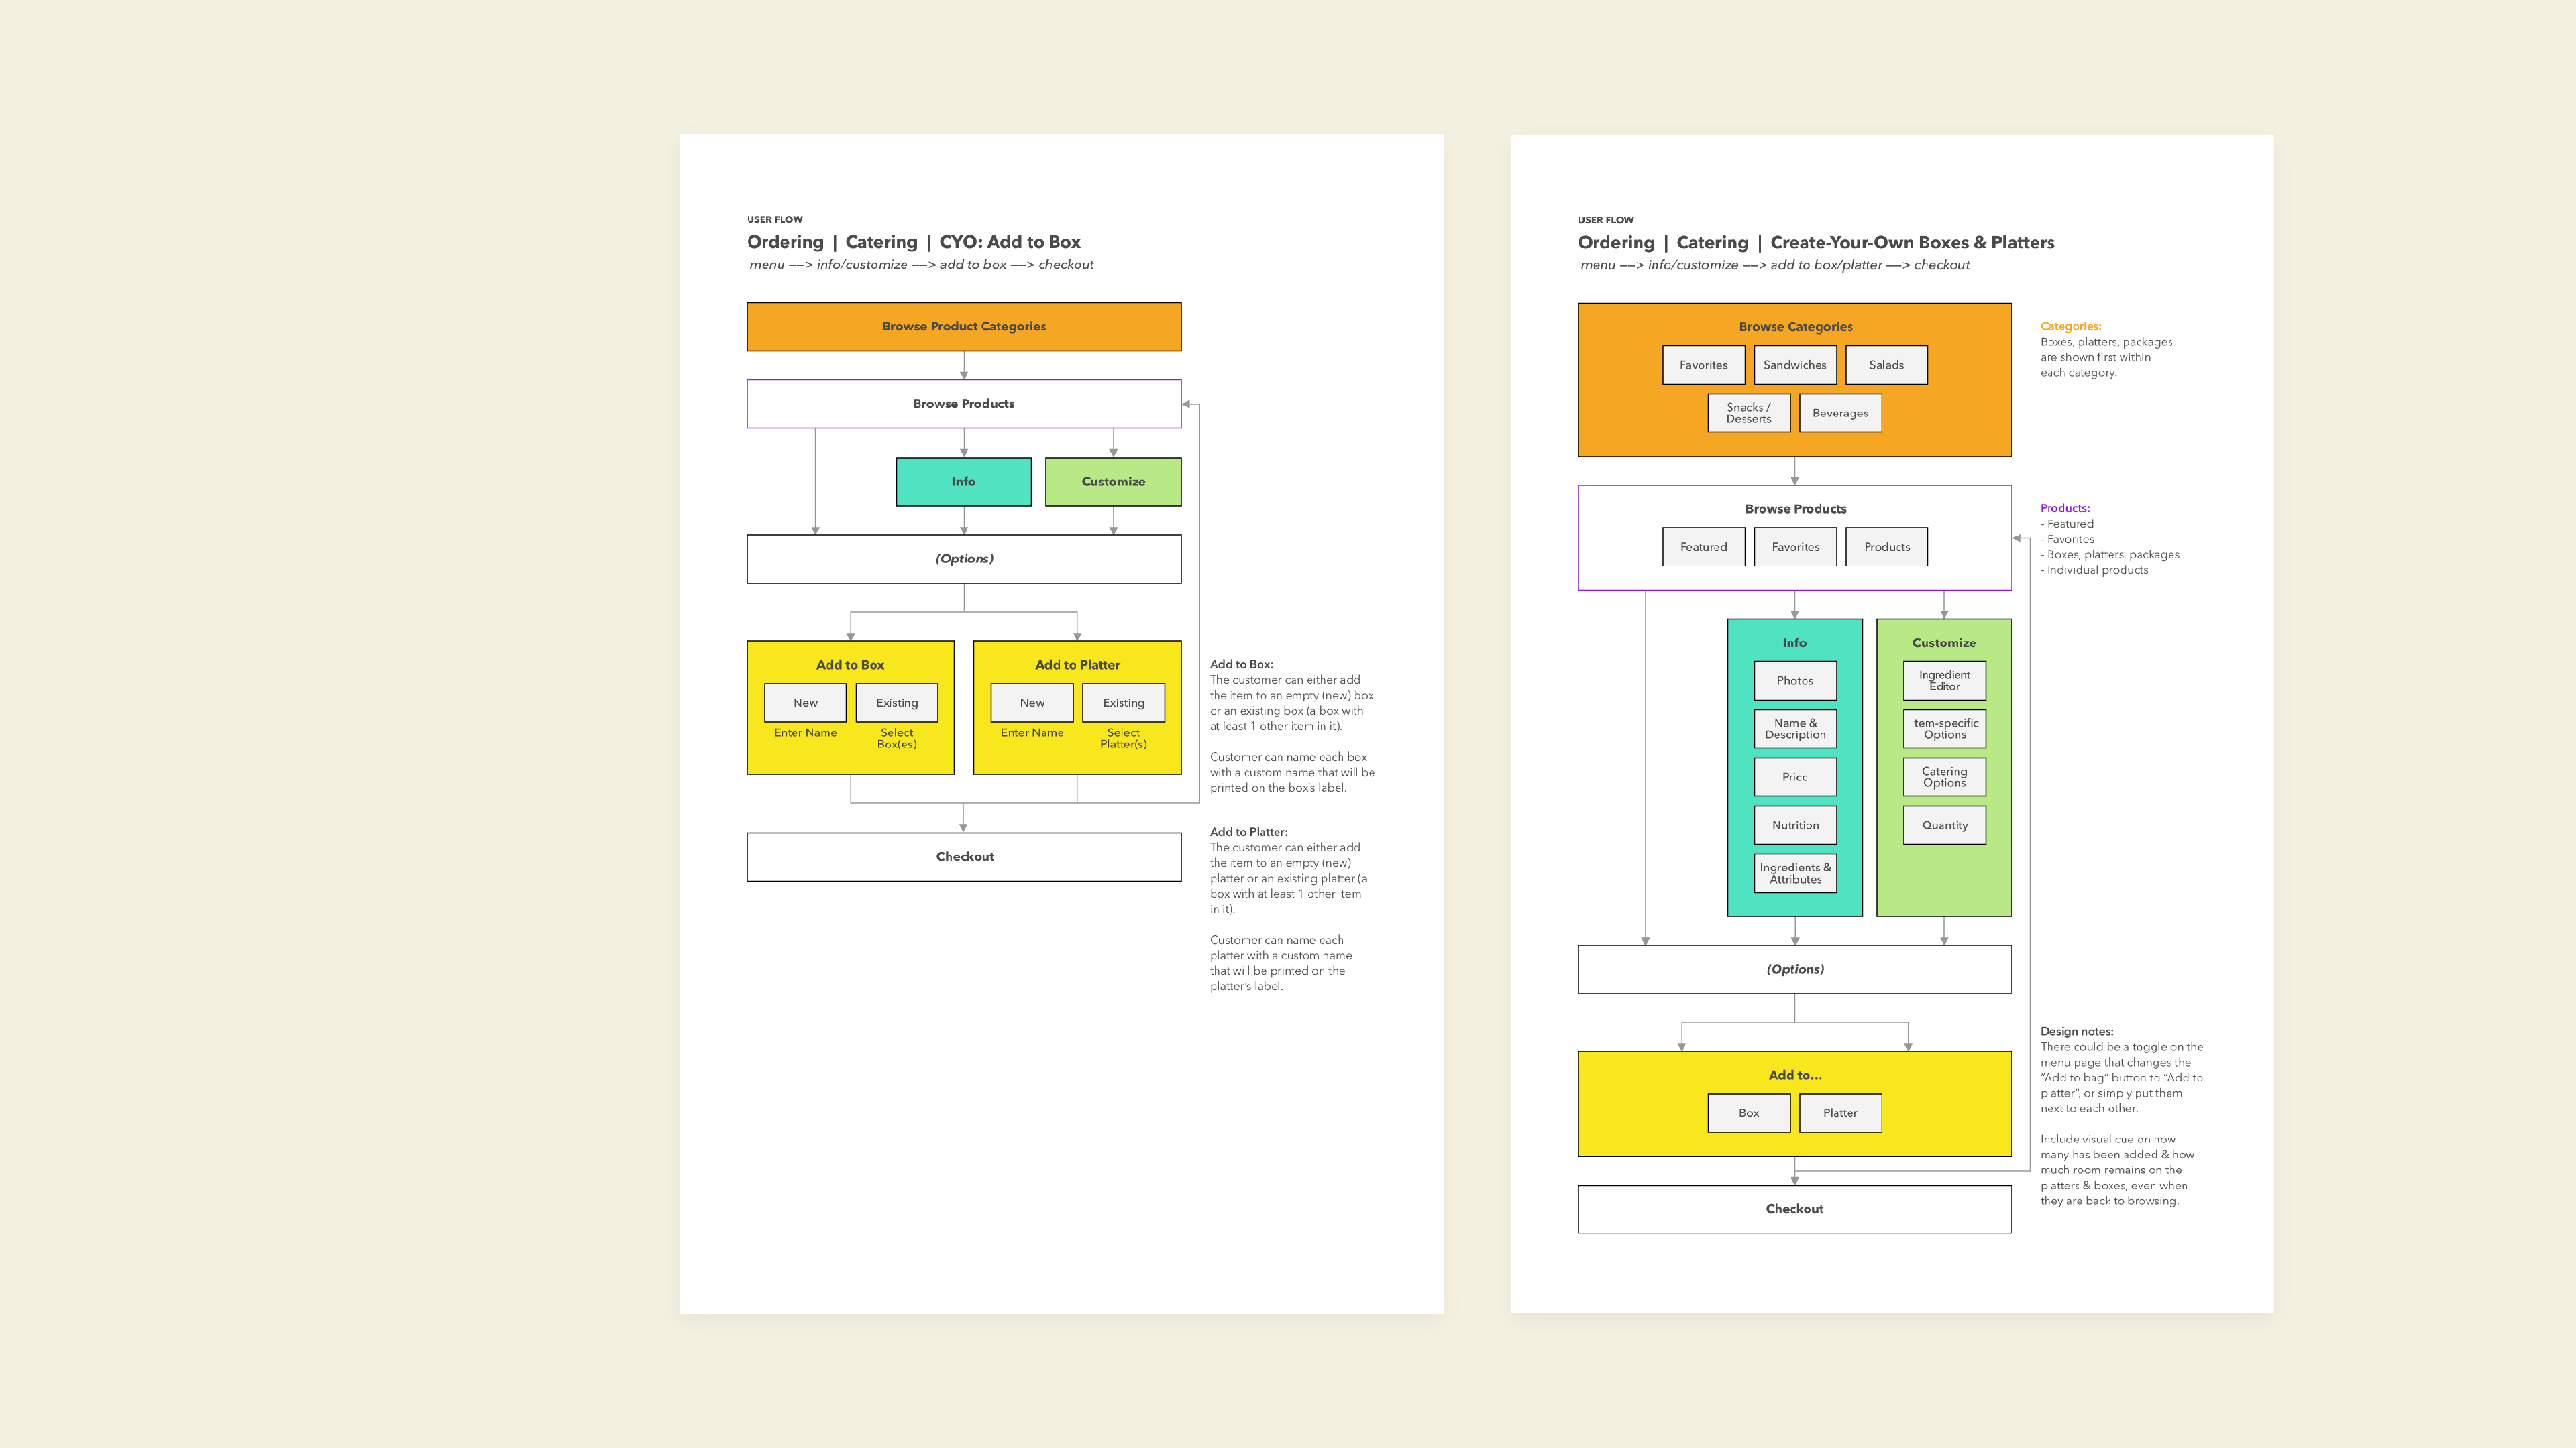This screenshot has height=1448, width=2576.
Task: Select the Box option in Add to
Action: tap(1748, 1113)
